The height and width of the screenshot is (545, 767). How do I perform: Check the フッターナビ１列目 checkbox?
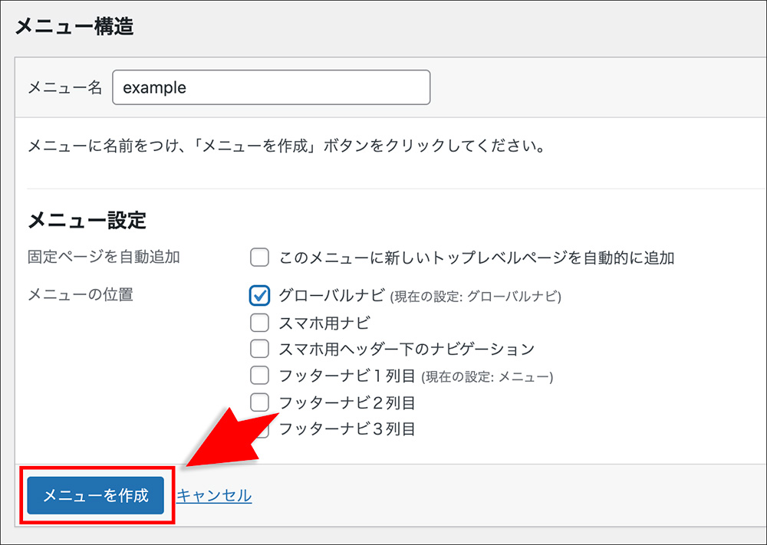[260, 376]
